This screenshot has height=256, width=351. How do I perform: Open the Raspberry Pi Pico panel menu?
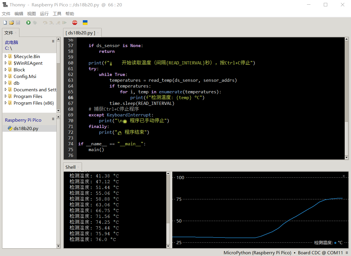point(53,119)
